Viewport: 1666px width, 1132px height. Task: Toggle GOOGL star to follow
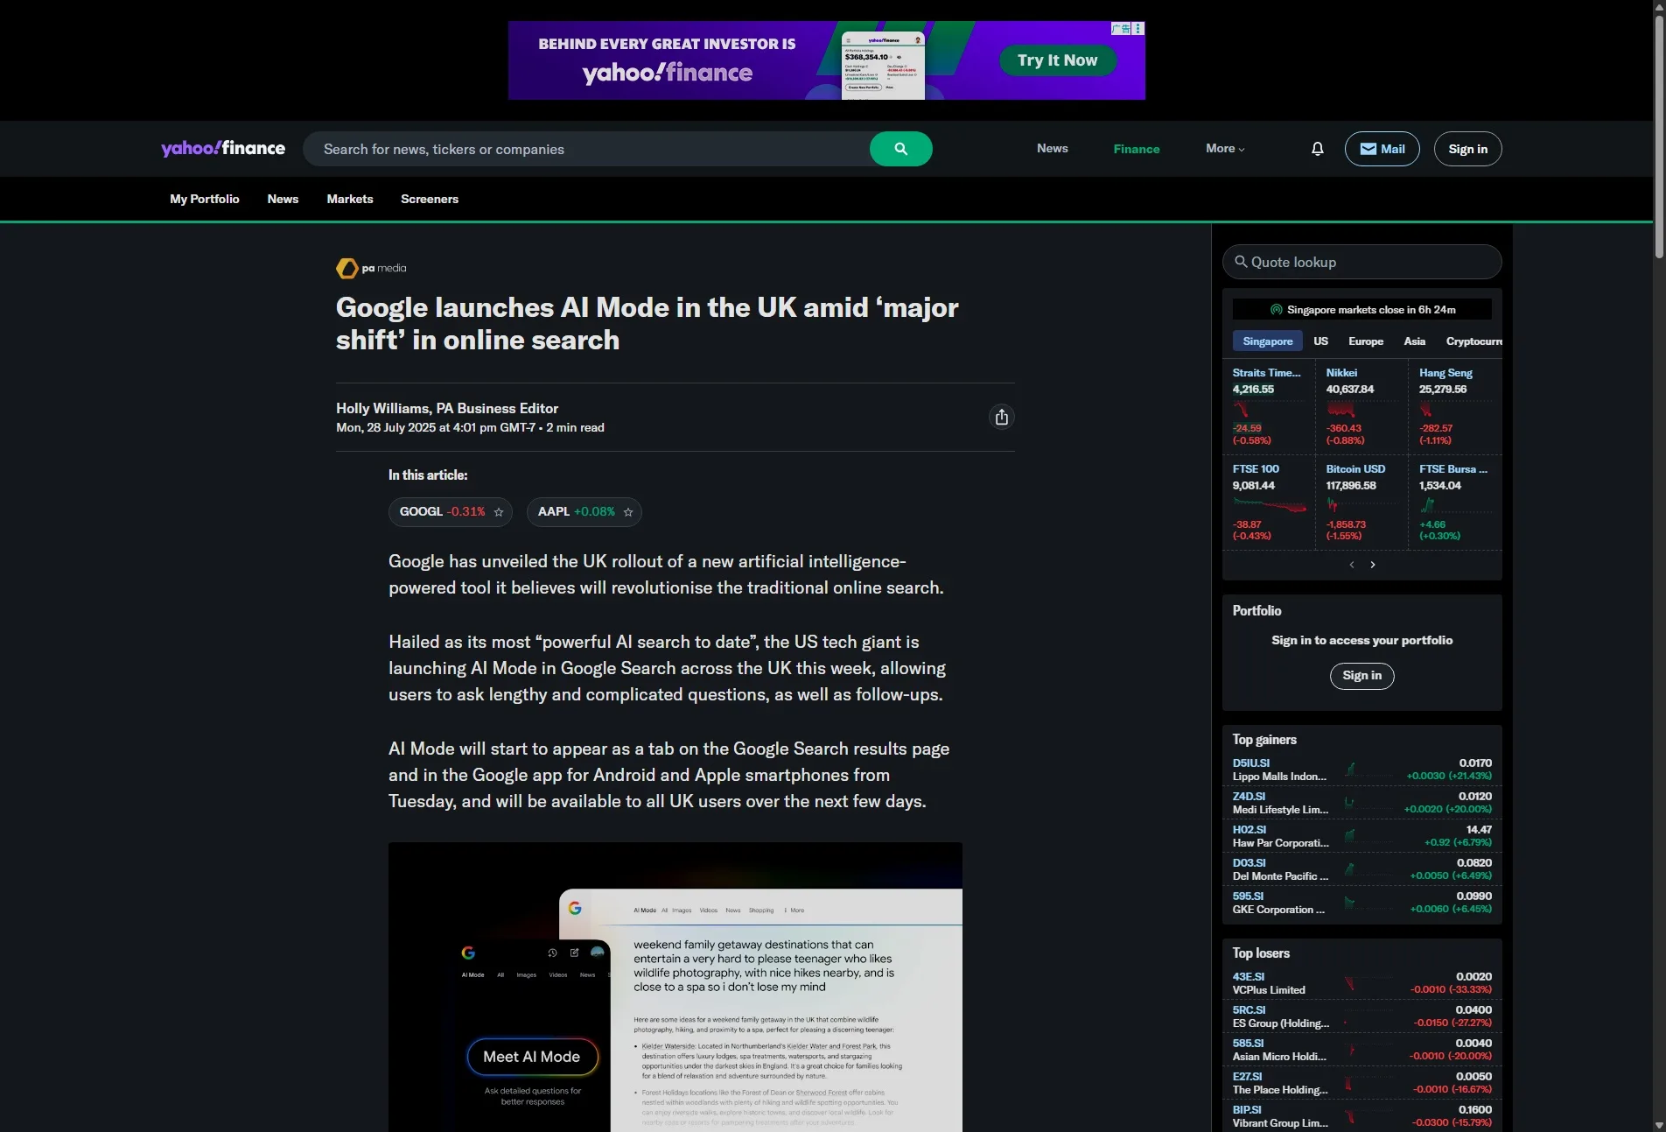499,512
